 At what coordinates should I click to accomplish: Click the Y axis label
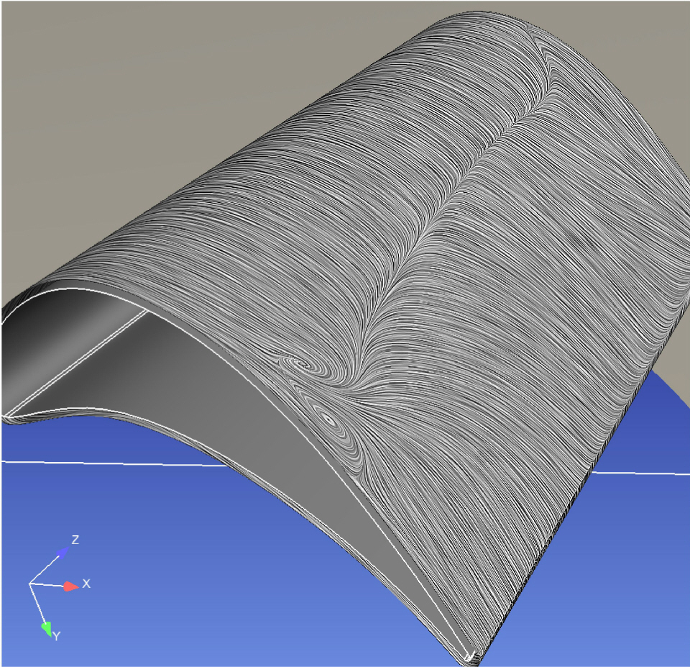(x=57, y=636)
